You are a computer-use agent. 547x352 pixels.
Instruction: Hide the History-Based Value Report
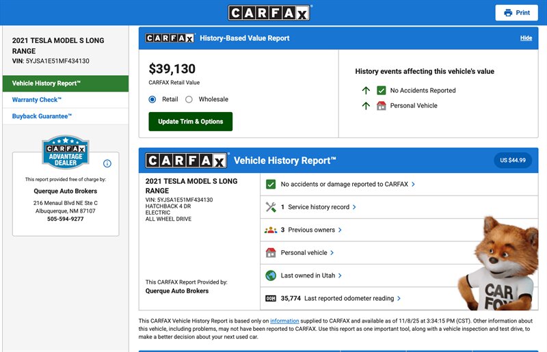click(x=526, y=38)
